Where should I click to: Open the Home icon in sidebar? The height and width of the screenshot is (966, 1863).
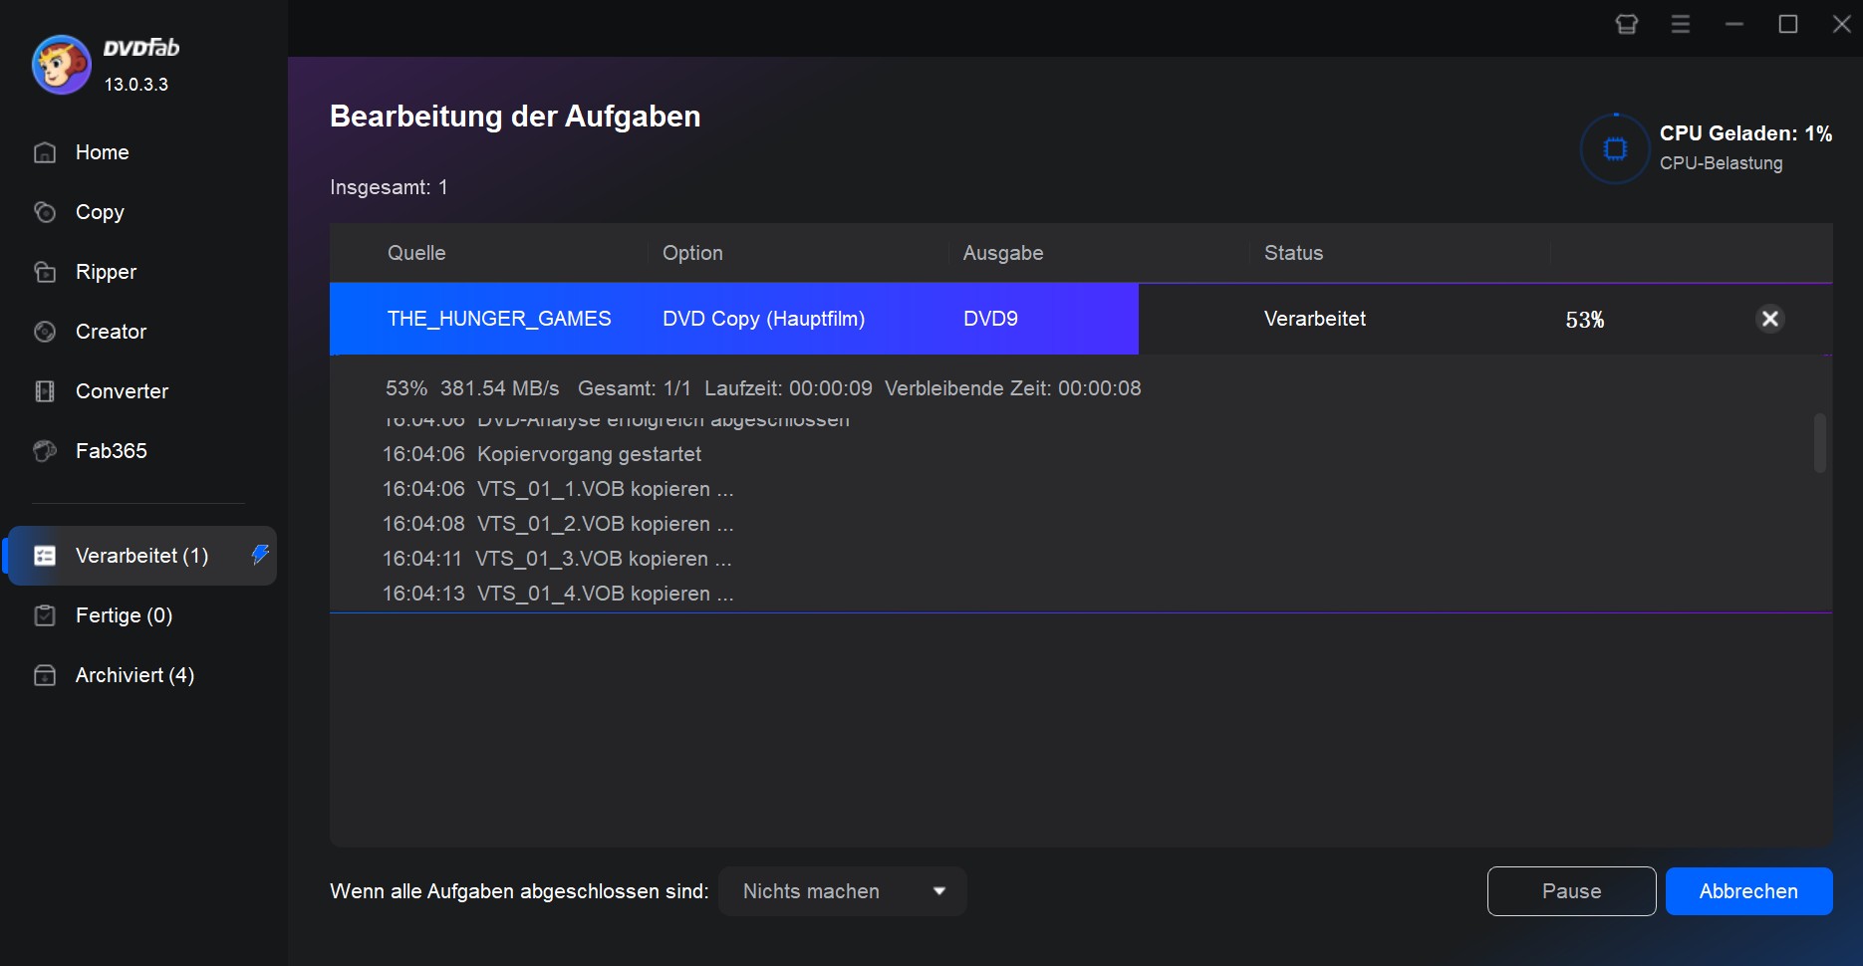(45, 152)
